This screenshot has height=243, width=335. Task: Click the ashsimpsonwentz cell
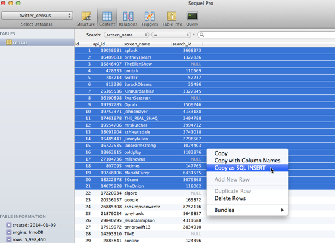(x=142, y=207)
